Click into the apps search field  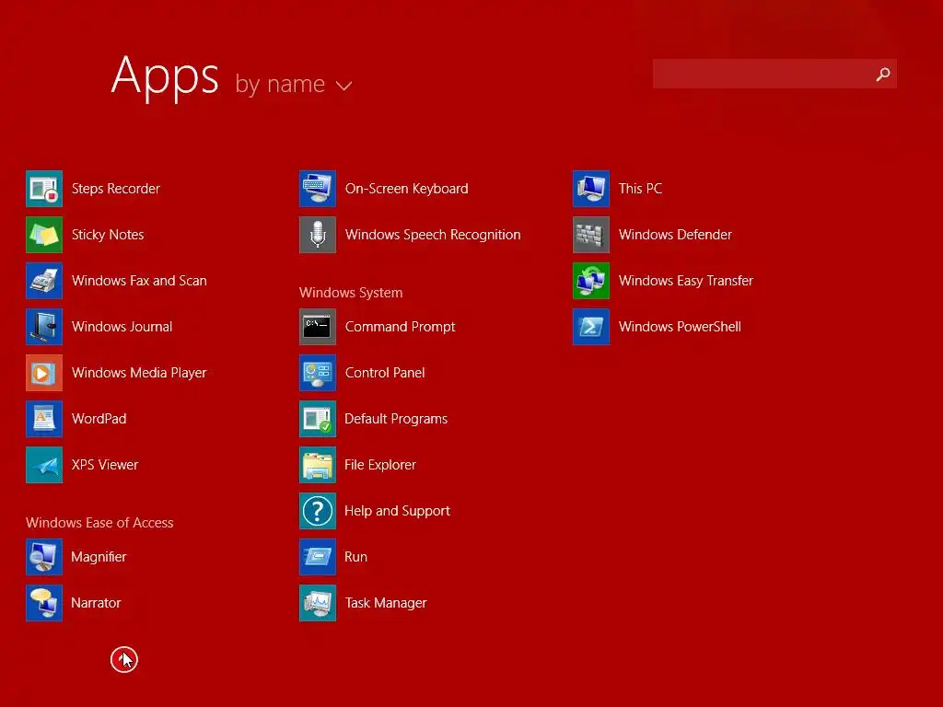click(774, 74)
